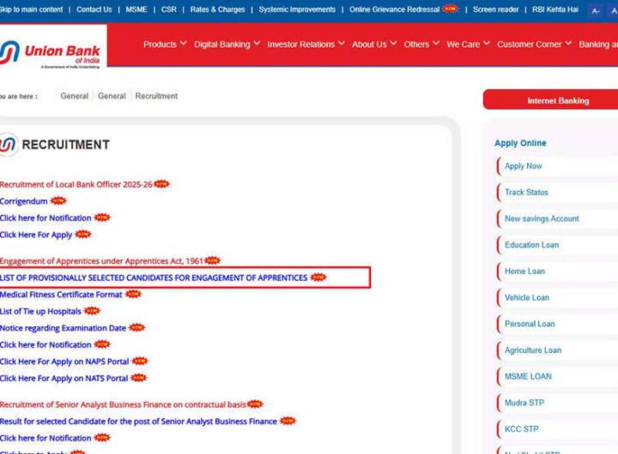Viewport: 618px width, 454px height.
Task: Open Vehicle Loan sidebar link
Action: coord(527,297)
